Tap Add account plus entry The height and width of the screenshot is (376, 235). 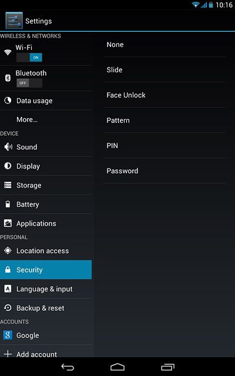click(46, 352)
